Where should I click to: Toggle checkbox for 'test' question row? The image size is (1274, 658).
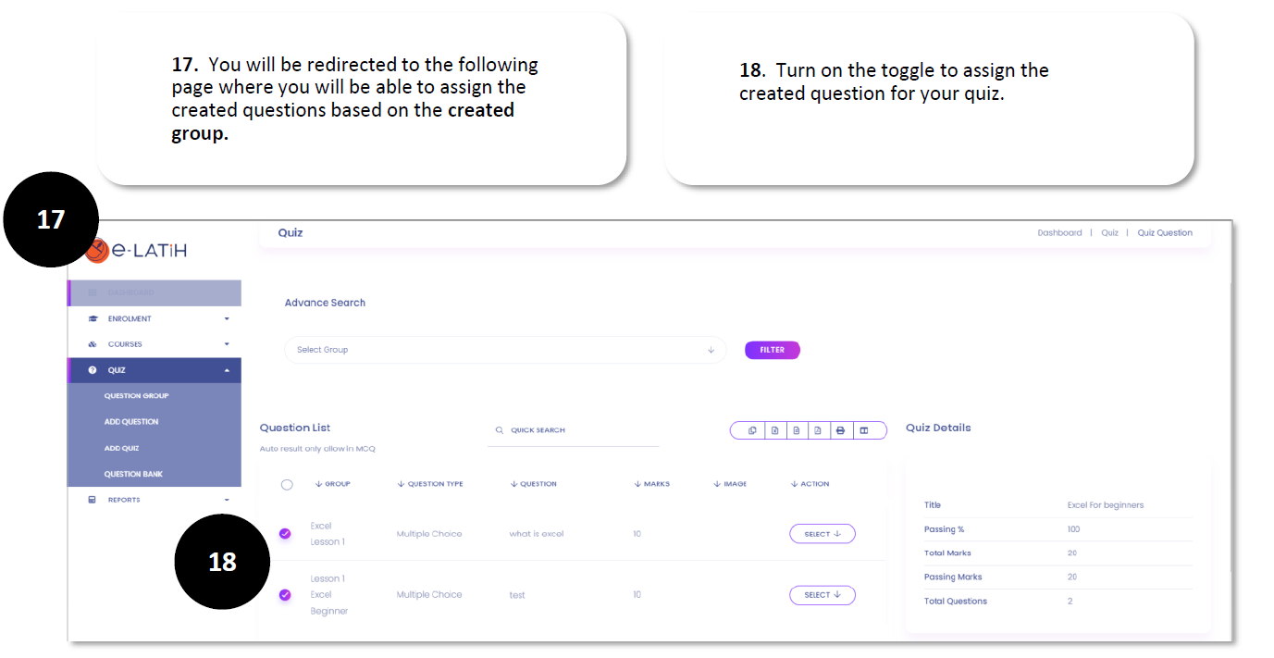point(285,595)
